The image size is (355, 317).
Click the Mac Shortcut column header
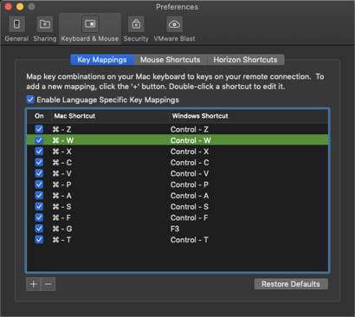[110, 116]
